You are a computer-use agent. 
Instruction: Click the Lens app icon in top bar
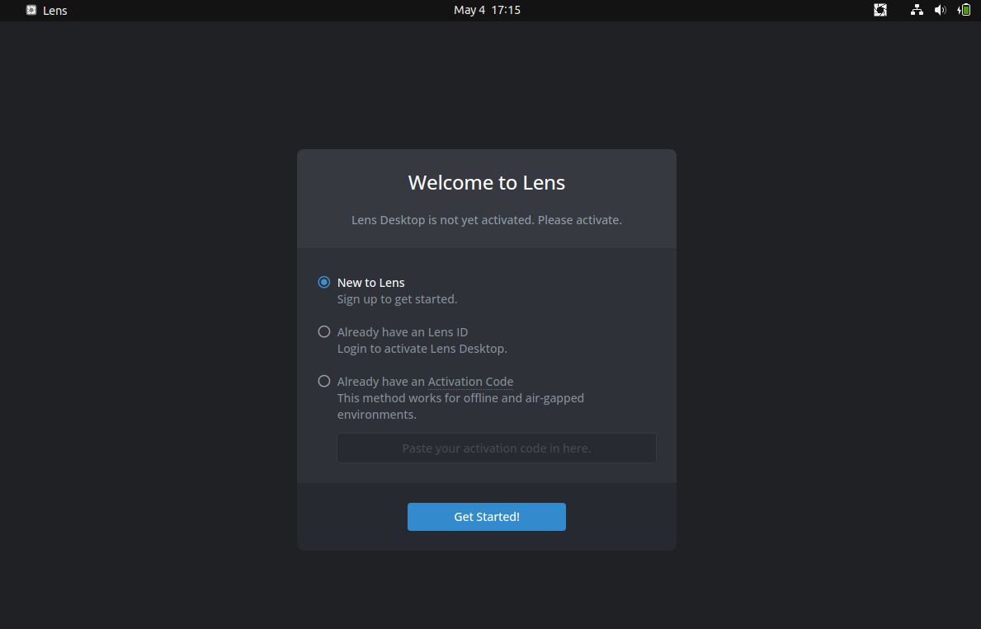pyautogui.click(x=31, y=10)
